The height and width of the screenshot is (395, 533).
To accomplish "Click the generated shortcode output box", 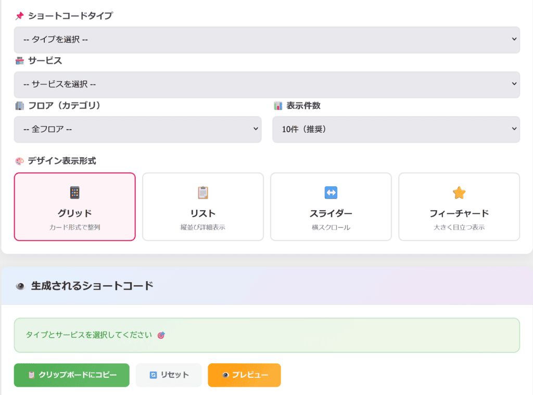I will (266, 335).
